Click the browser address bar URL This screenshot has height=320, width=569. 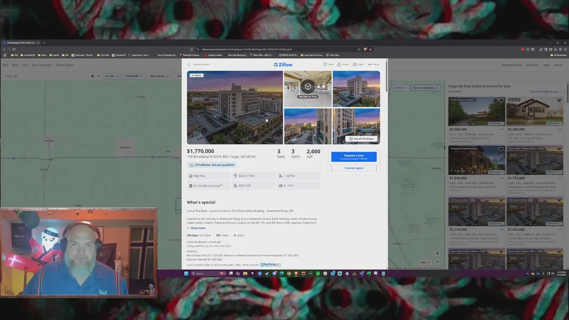coord(247,49)
